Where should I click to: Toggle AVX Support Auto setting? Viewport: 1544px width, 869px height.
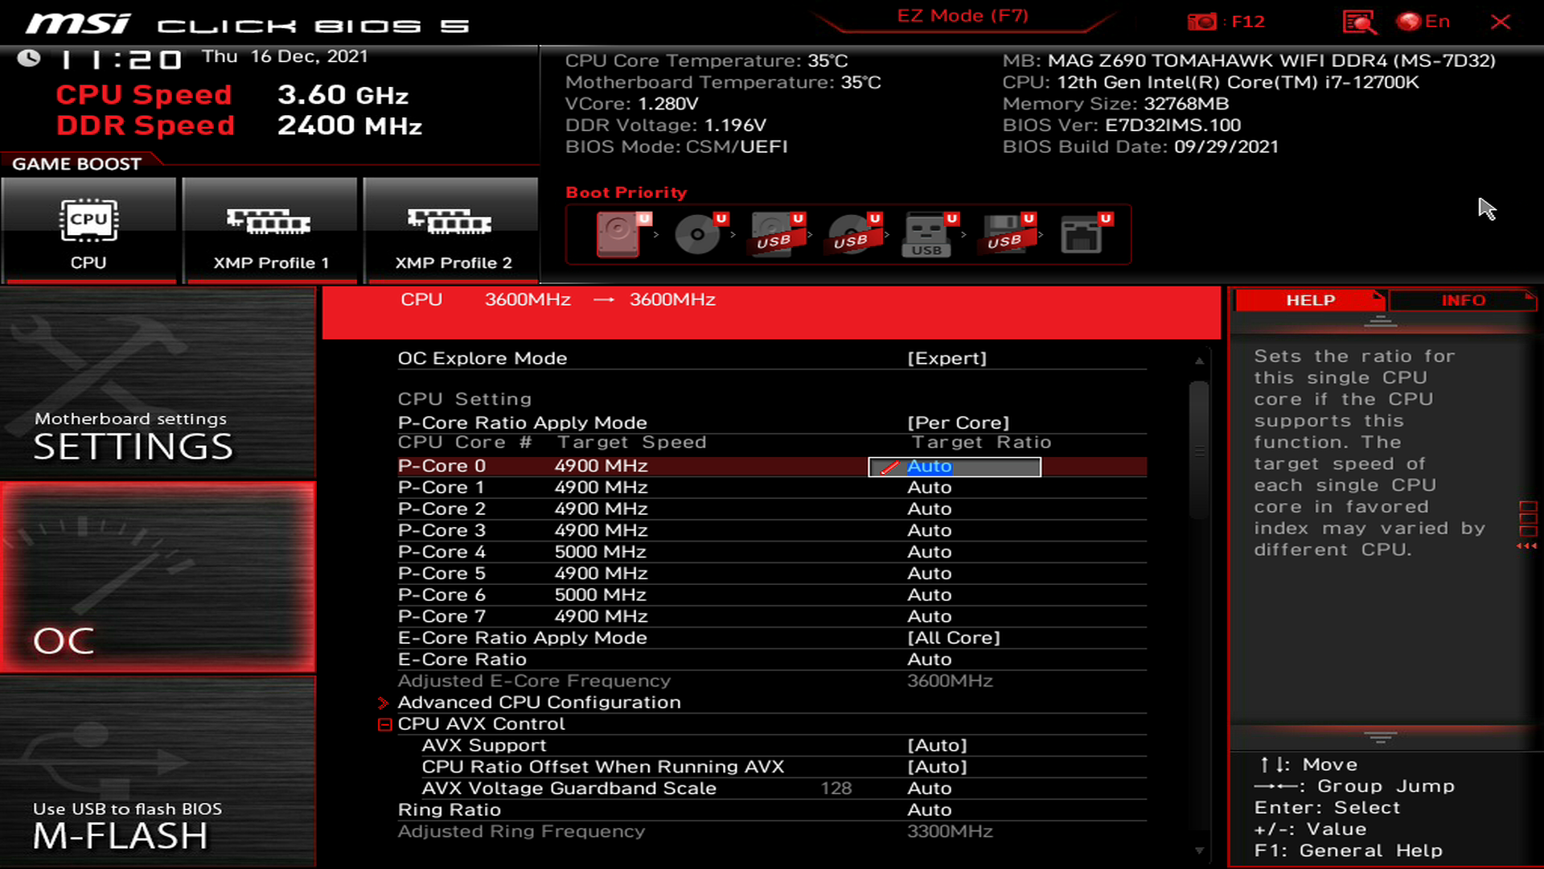click(934, 745)
